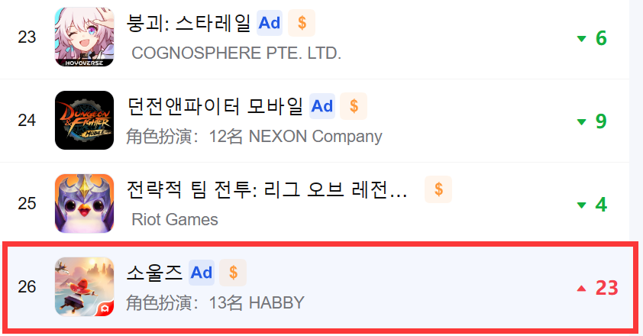Open the 전략적 팀 전투 title link
The image size is (643, 336).
[x=267, y=189]
